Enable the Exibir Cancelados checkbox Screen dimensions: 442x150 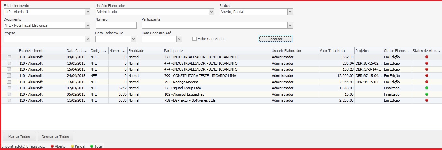click(195, 39)
